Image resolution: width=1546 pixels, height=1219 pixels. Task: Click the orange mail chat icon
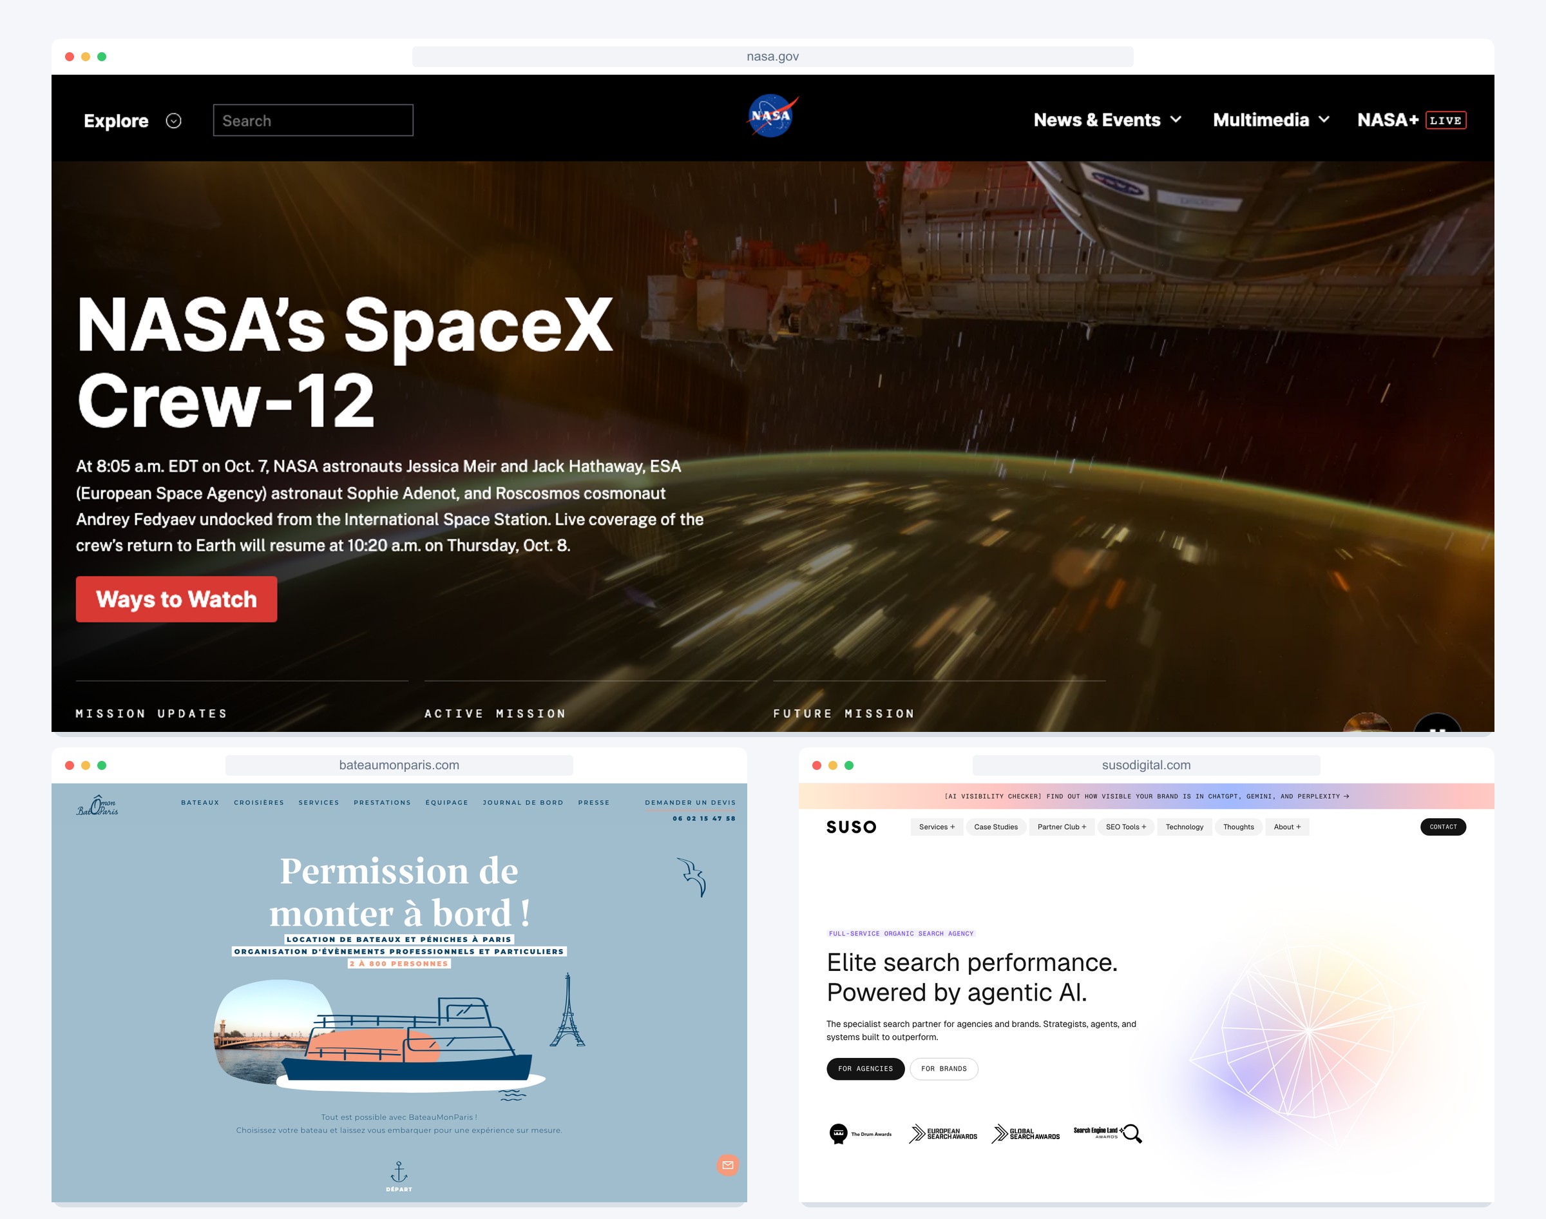coord(727,1166)
